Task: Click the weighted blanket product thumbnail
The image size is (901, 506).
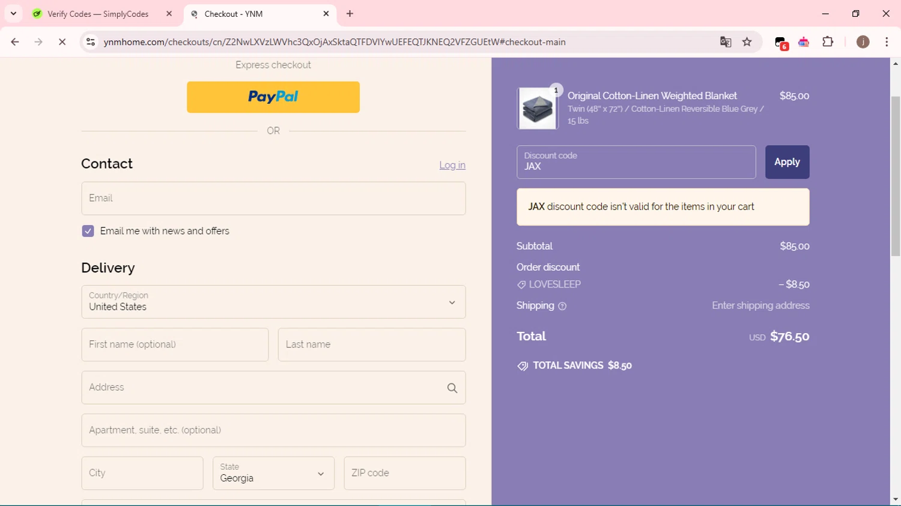Action: 537,109
